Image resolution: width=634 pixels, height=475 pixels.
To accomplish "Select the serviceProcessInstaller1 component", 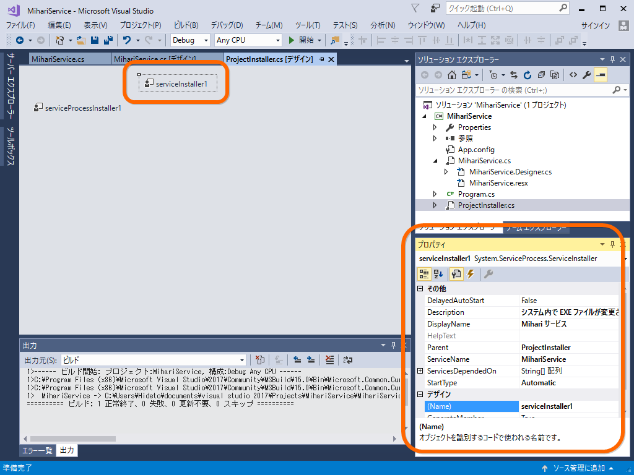I will point(77,108).
